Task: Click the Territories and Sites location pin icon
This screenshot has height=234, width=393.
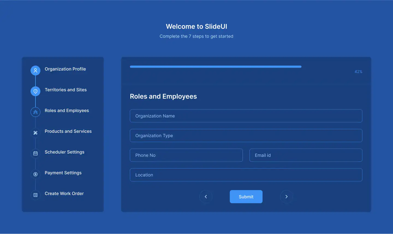Action: (x=35, y=91)
